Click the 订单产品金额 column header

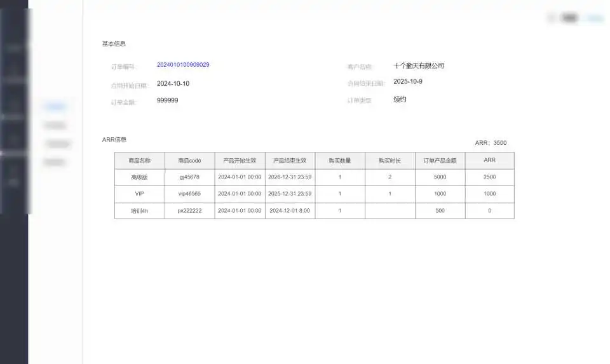[x=440, y=161]
